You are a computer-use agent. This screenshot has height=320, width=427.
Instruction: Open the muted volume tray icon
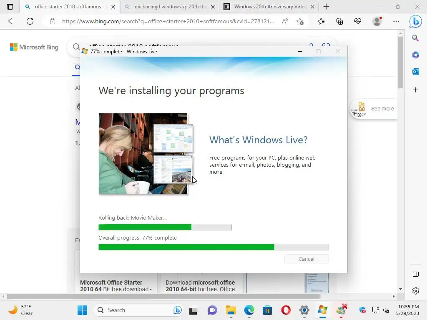click(386, 310)
